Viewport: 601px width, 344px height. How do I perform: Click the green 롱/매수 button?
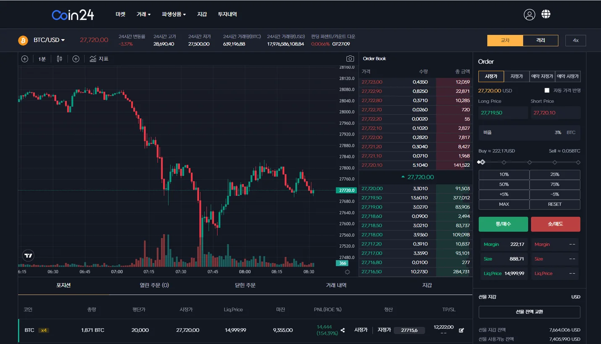(x=503, y=224)
